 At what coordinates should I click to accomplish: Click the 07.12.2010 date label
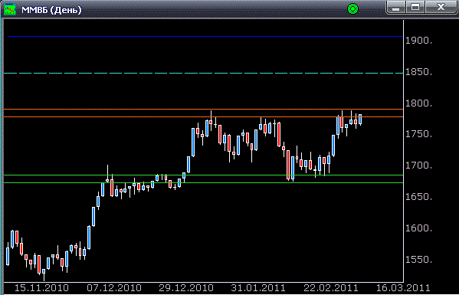tap(114, 287)
